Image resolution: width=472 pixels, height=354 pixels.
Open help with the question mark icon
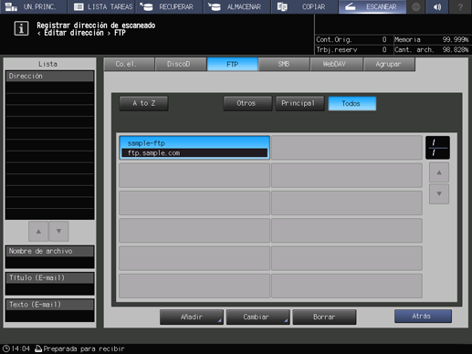coord(460,6)
